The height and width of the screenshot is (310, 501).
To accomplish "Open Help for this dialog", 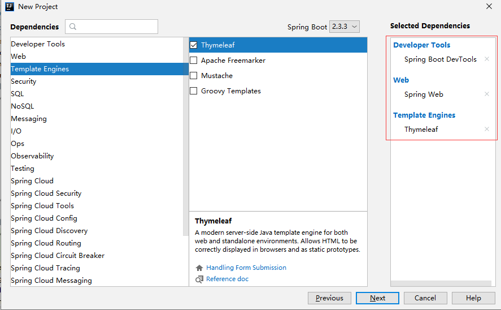I will [473, 298].
